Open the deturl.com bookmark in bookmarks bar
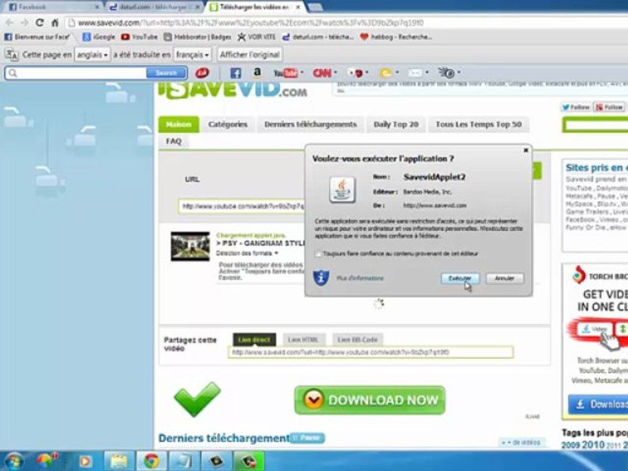The image size is (628, 471). point(318,37)
